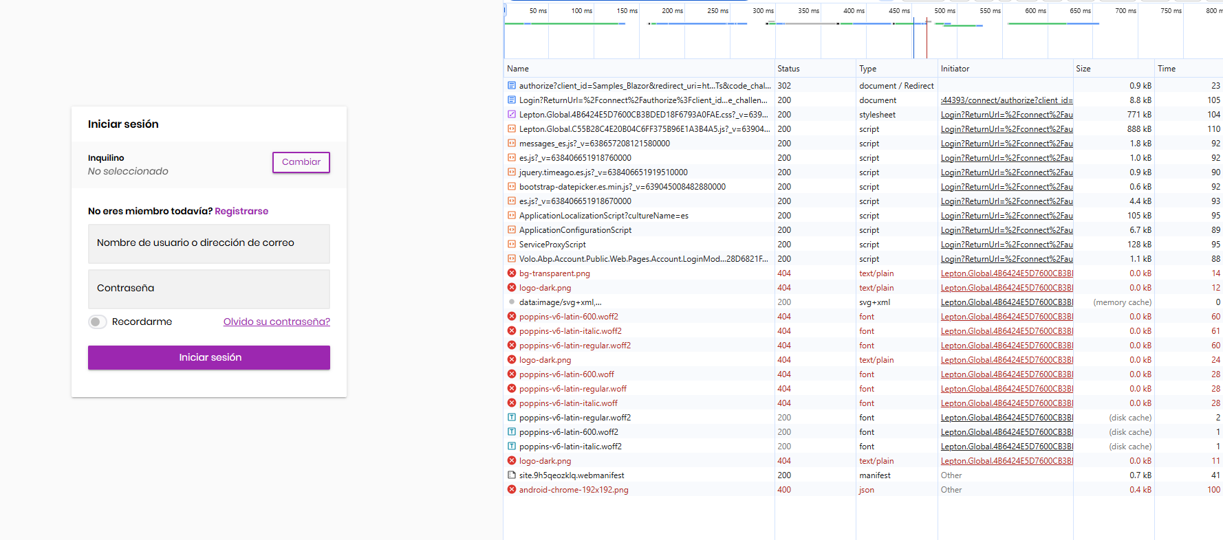Sort requests by Name column header

[518, 69]
